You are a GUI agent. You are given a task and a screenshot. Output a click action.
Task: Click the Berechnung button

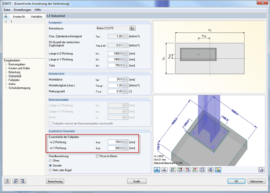pyautogui.click(x=55, y=182)
